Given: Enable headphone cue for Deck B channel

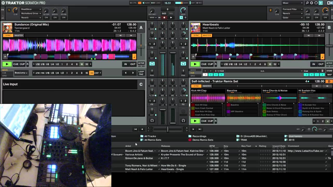Looking at the screenshot, I should click(x=183, y=64).
